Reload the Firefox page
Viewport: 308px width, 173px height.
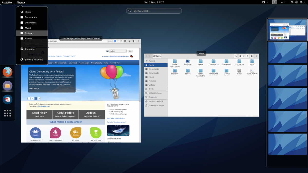point(121,41)
